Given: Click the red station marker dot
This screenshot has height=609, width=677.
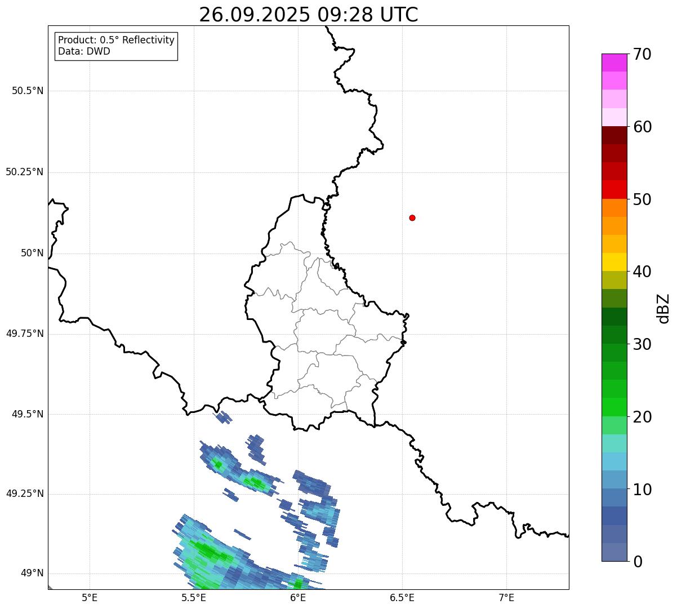Looking at the screenshot, I should point(412,217).
